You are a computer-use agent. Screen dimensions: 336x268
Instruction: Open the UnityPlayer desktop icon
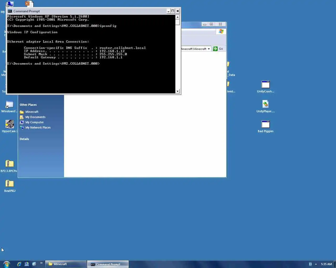pyautogui.click(x=265, y=106)
